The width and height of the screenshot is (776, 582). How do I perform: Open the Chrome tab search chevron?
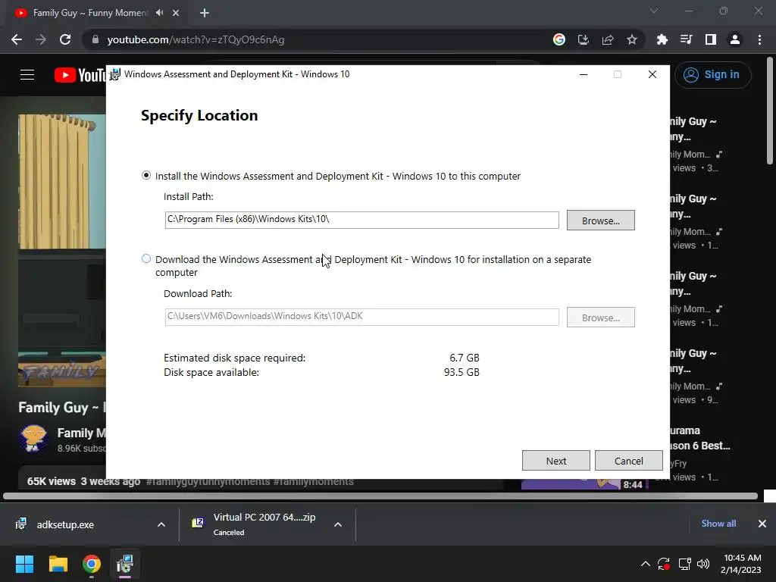[654, 11]
